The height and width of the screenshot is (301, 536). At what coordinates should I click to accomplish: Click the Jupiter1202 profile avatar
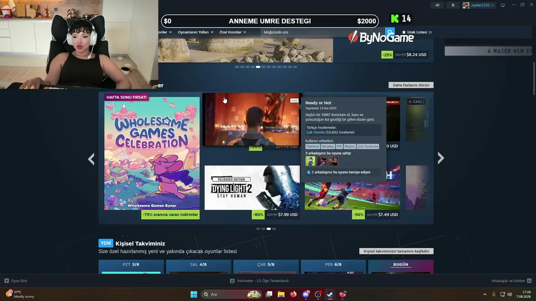466,5
